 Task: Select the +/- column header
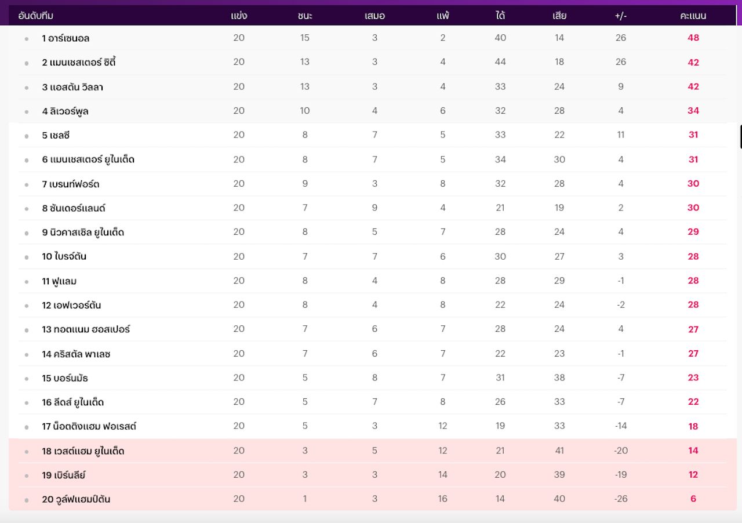(620, 16)
